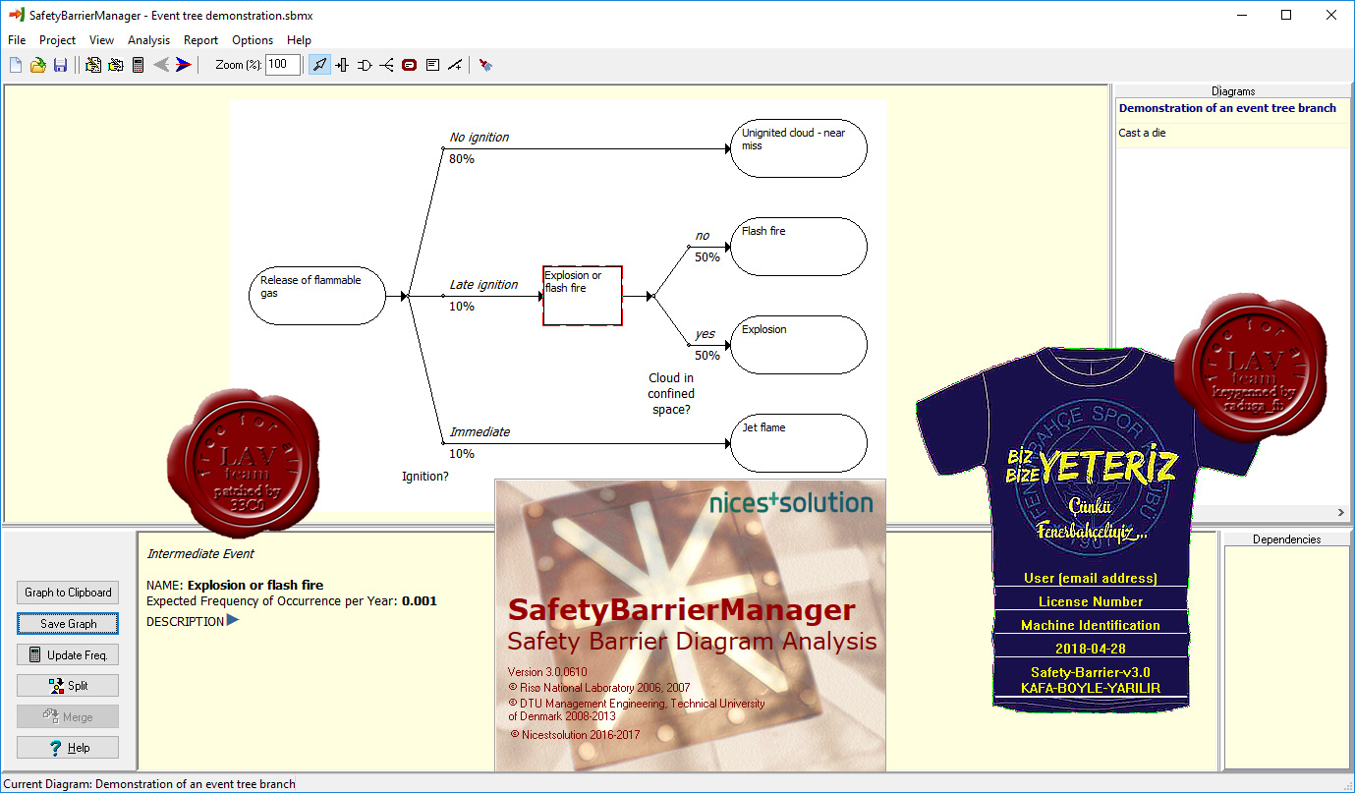Click the Diagrams panel header

[1233, 91]
